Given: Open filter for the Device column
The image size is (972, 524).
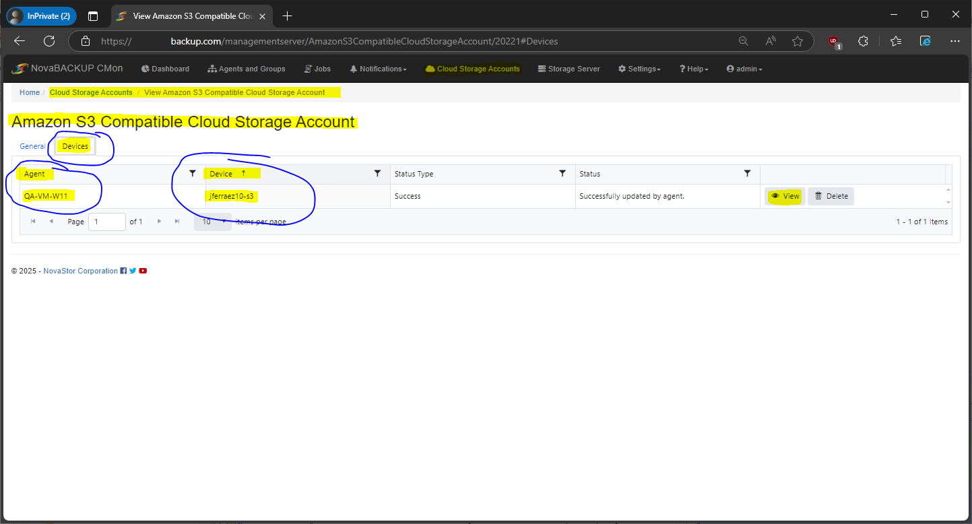Looking at the screenshot, I should (377, 174).
